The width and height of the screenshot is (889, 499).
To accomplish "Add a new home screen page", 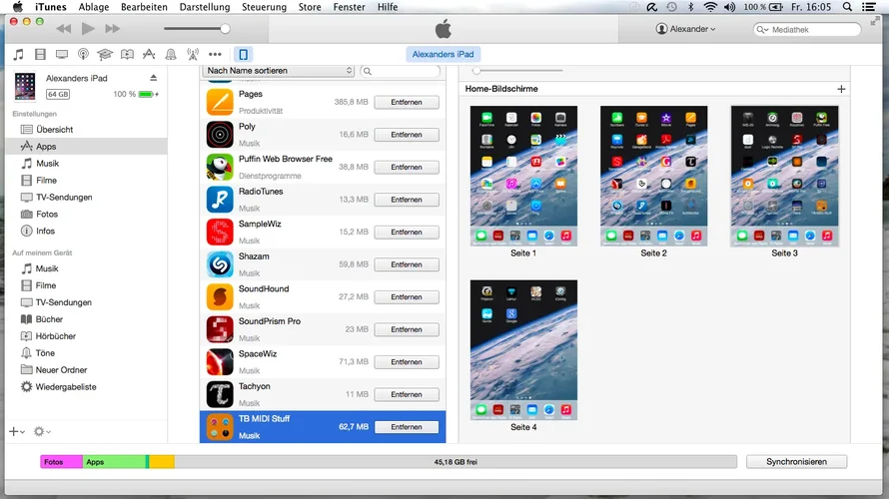I will click(841, 89).
